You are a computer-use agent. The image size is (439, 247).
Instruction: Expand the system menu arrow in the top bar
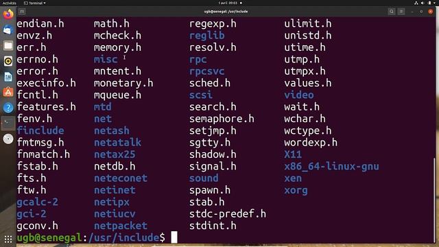pyautogui.click(x=435, y=3)
